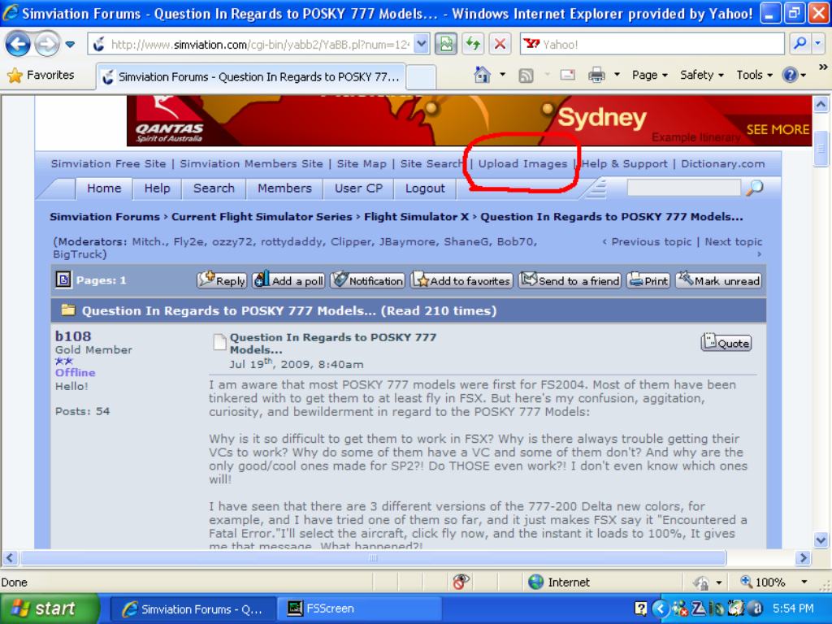This screenshot has height=624, width=832.
Task: Open the Safety dropdown menu
Action: coord(701,75)
